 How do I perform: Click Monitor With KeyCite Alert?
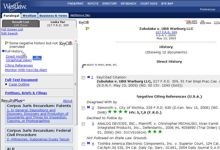[26, 70]
